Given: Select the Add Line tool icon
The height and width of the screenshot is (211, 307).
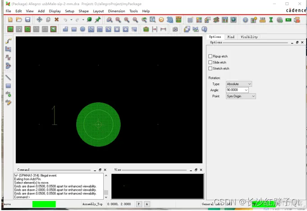Looking at the screenshot, I should (x=8, y=78).
